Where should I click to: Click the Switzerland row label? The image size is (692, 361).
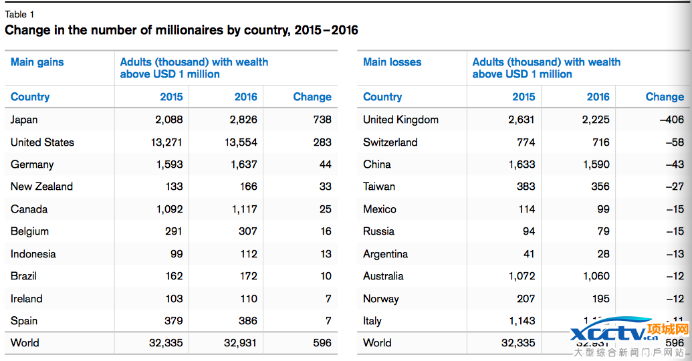[x=390, y=142]
